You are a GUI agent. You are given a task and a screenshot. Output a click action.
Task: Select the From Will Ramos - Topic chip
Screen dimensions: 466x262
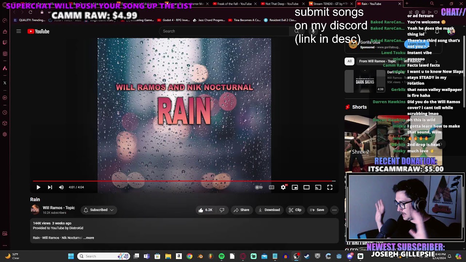(x=378, y=61)
